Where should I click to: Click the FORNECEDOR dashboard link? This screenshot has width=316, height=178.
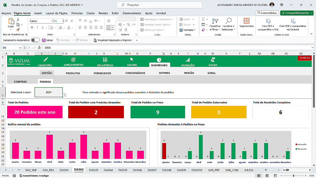coord(102,73)
